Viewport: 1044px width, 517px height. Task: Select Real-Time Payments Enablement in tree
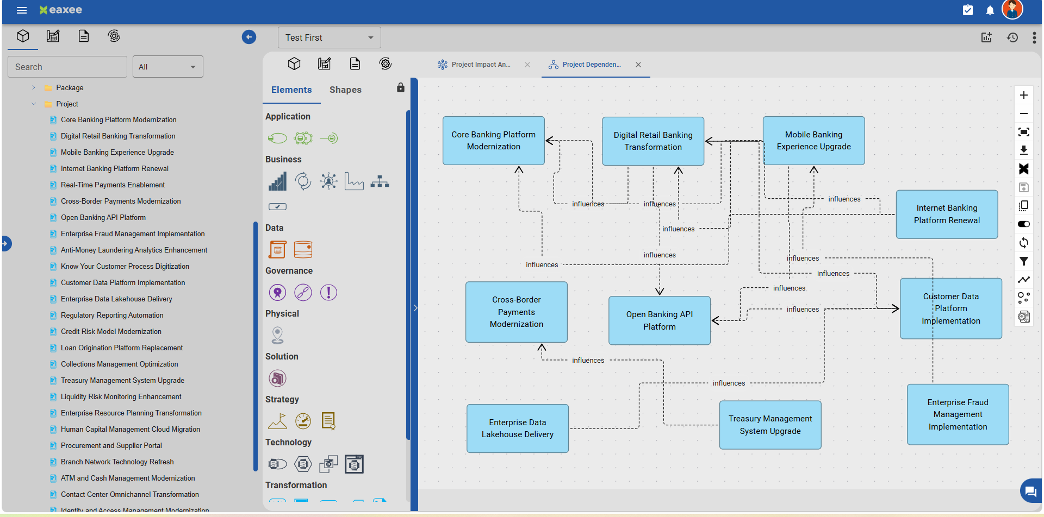point(113,185)
